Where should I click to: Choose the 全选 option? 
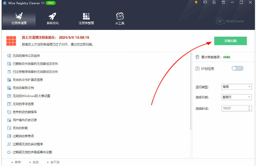[35, 162]
